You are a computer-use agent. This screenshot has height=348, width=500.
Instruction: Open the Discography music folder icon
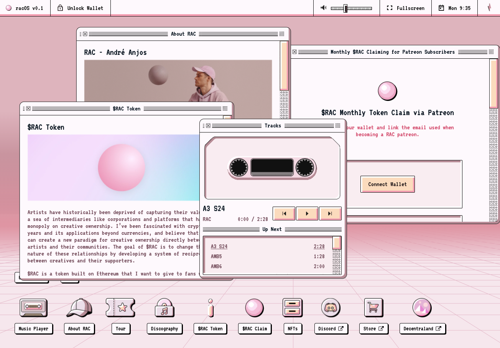[x=164, y=308]
